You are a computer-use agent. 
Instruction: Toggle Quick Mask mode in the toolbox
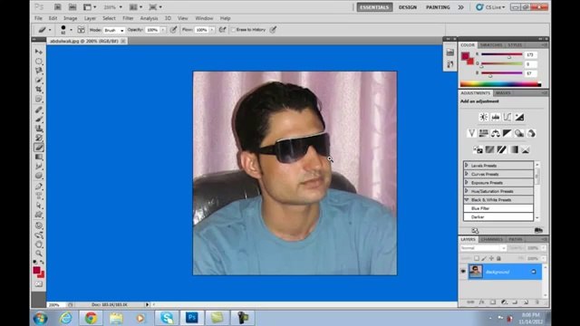[x=39, y=283]
